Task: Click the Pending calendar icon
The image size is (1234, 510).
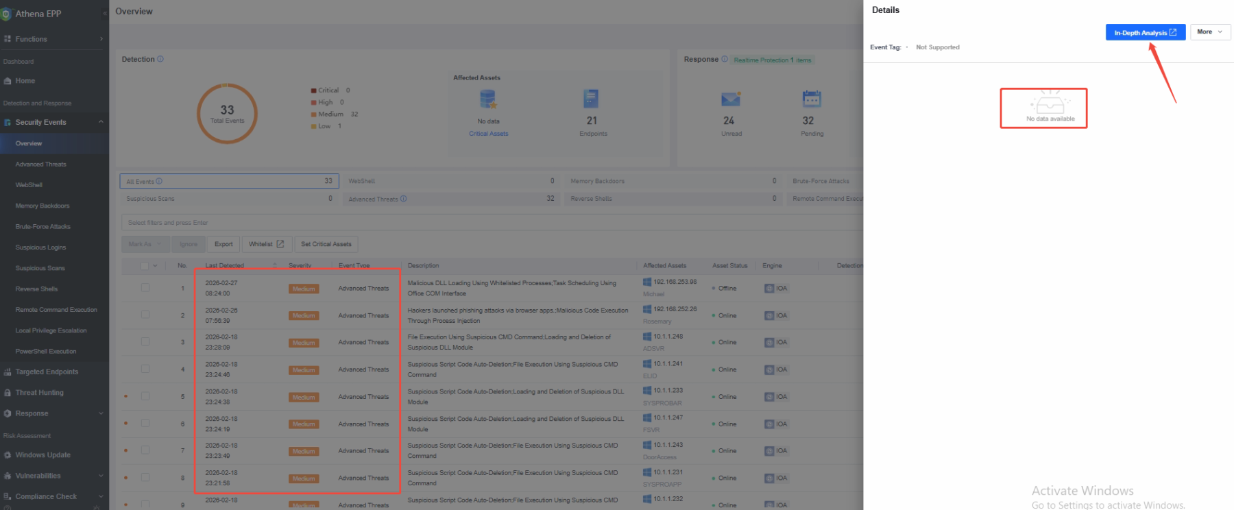Action: click(812, 99)
